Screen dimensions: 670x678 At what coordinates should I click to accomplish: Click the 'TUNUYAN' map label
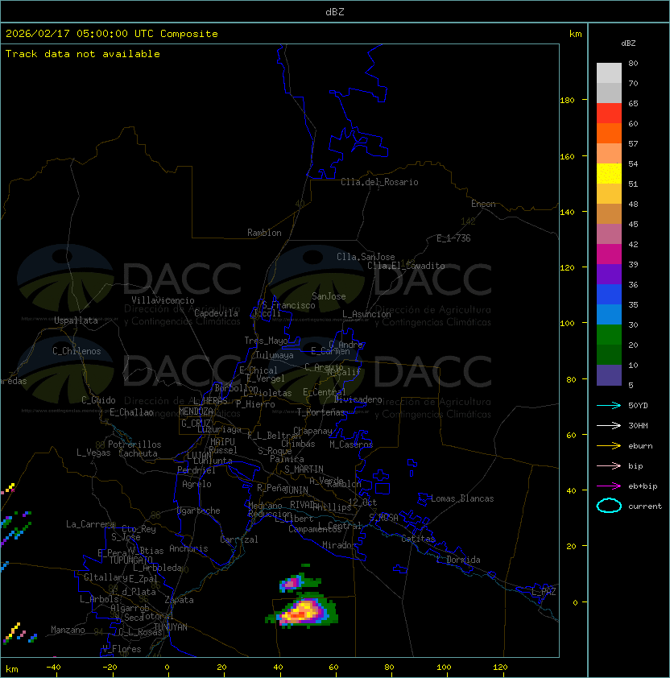tap(171, 627)
